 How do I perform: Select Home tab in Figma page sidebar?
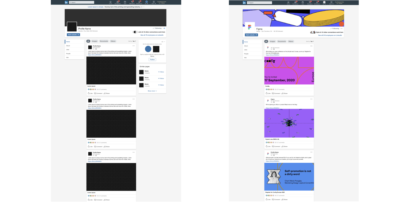click(x=252, y=42)
